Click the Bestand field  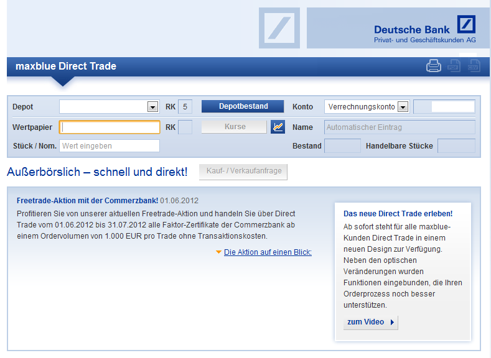(342, 146)
